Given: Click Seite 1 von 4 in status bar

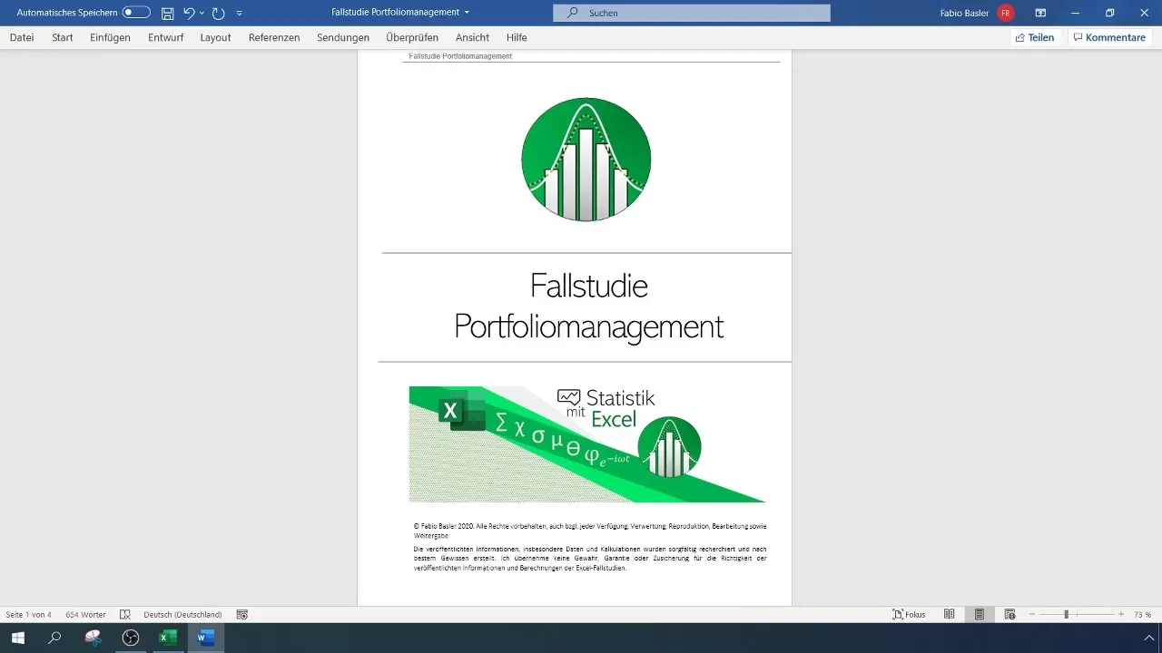Looking at the screenshot, I should 28,614.
